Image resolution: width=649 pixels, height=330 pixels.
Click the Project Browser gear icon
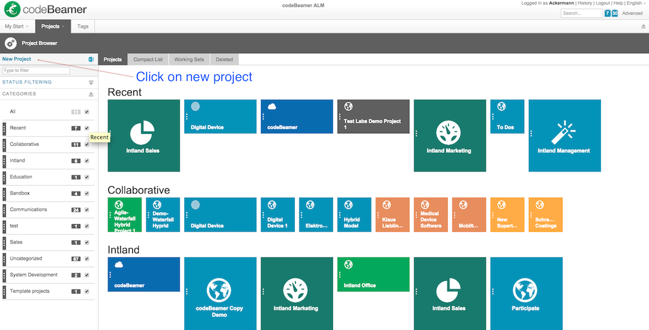point(11,43)
